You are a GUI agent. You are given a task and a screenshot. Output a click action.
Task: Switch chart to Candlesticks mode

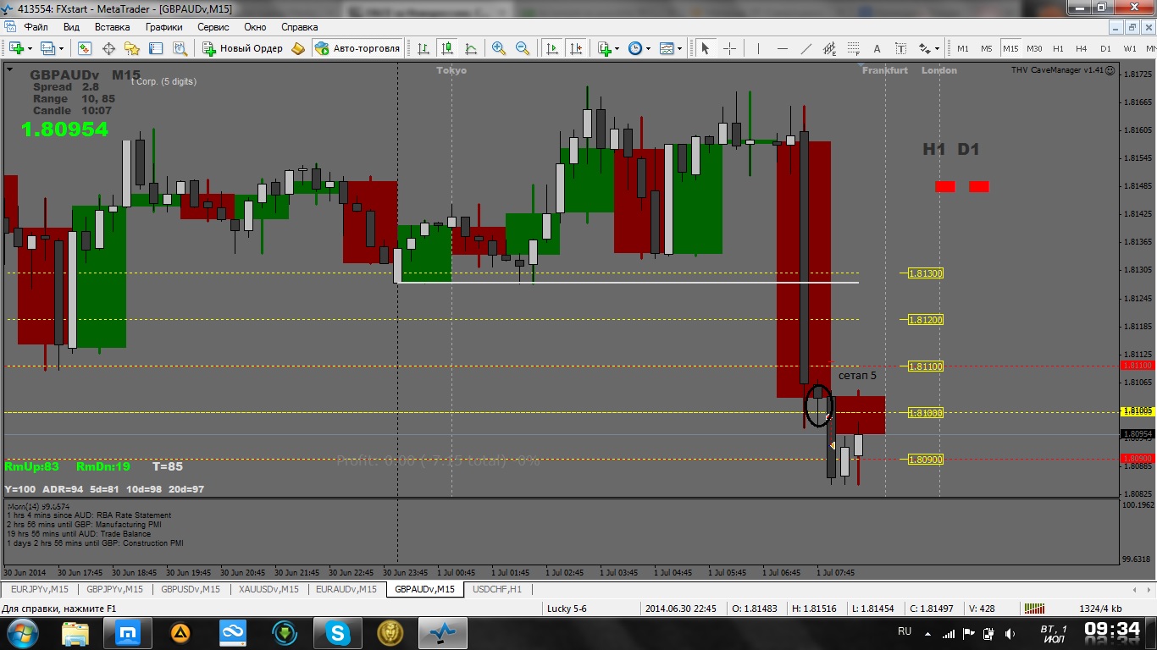pos(447,48)
